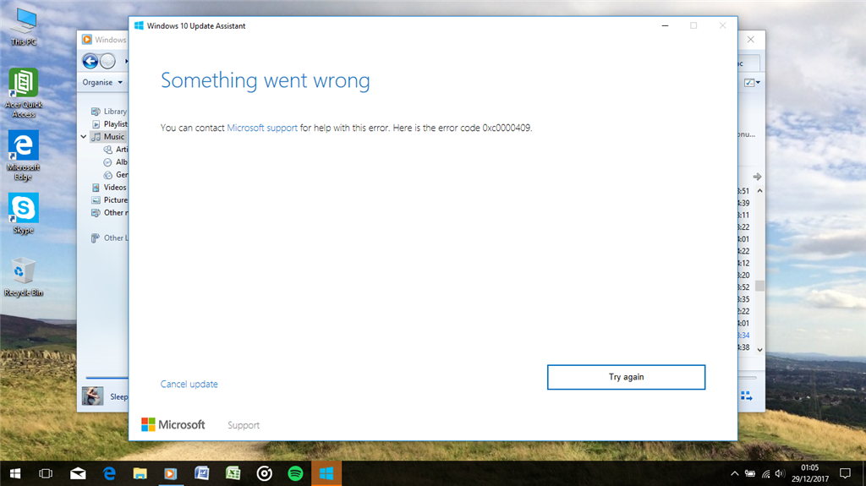
Task: Open the Microsoft support link in error message
Action: tap(262, 128)
